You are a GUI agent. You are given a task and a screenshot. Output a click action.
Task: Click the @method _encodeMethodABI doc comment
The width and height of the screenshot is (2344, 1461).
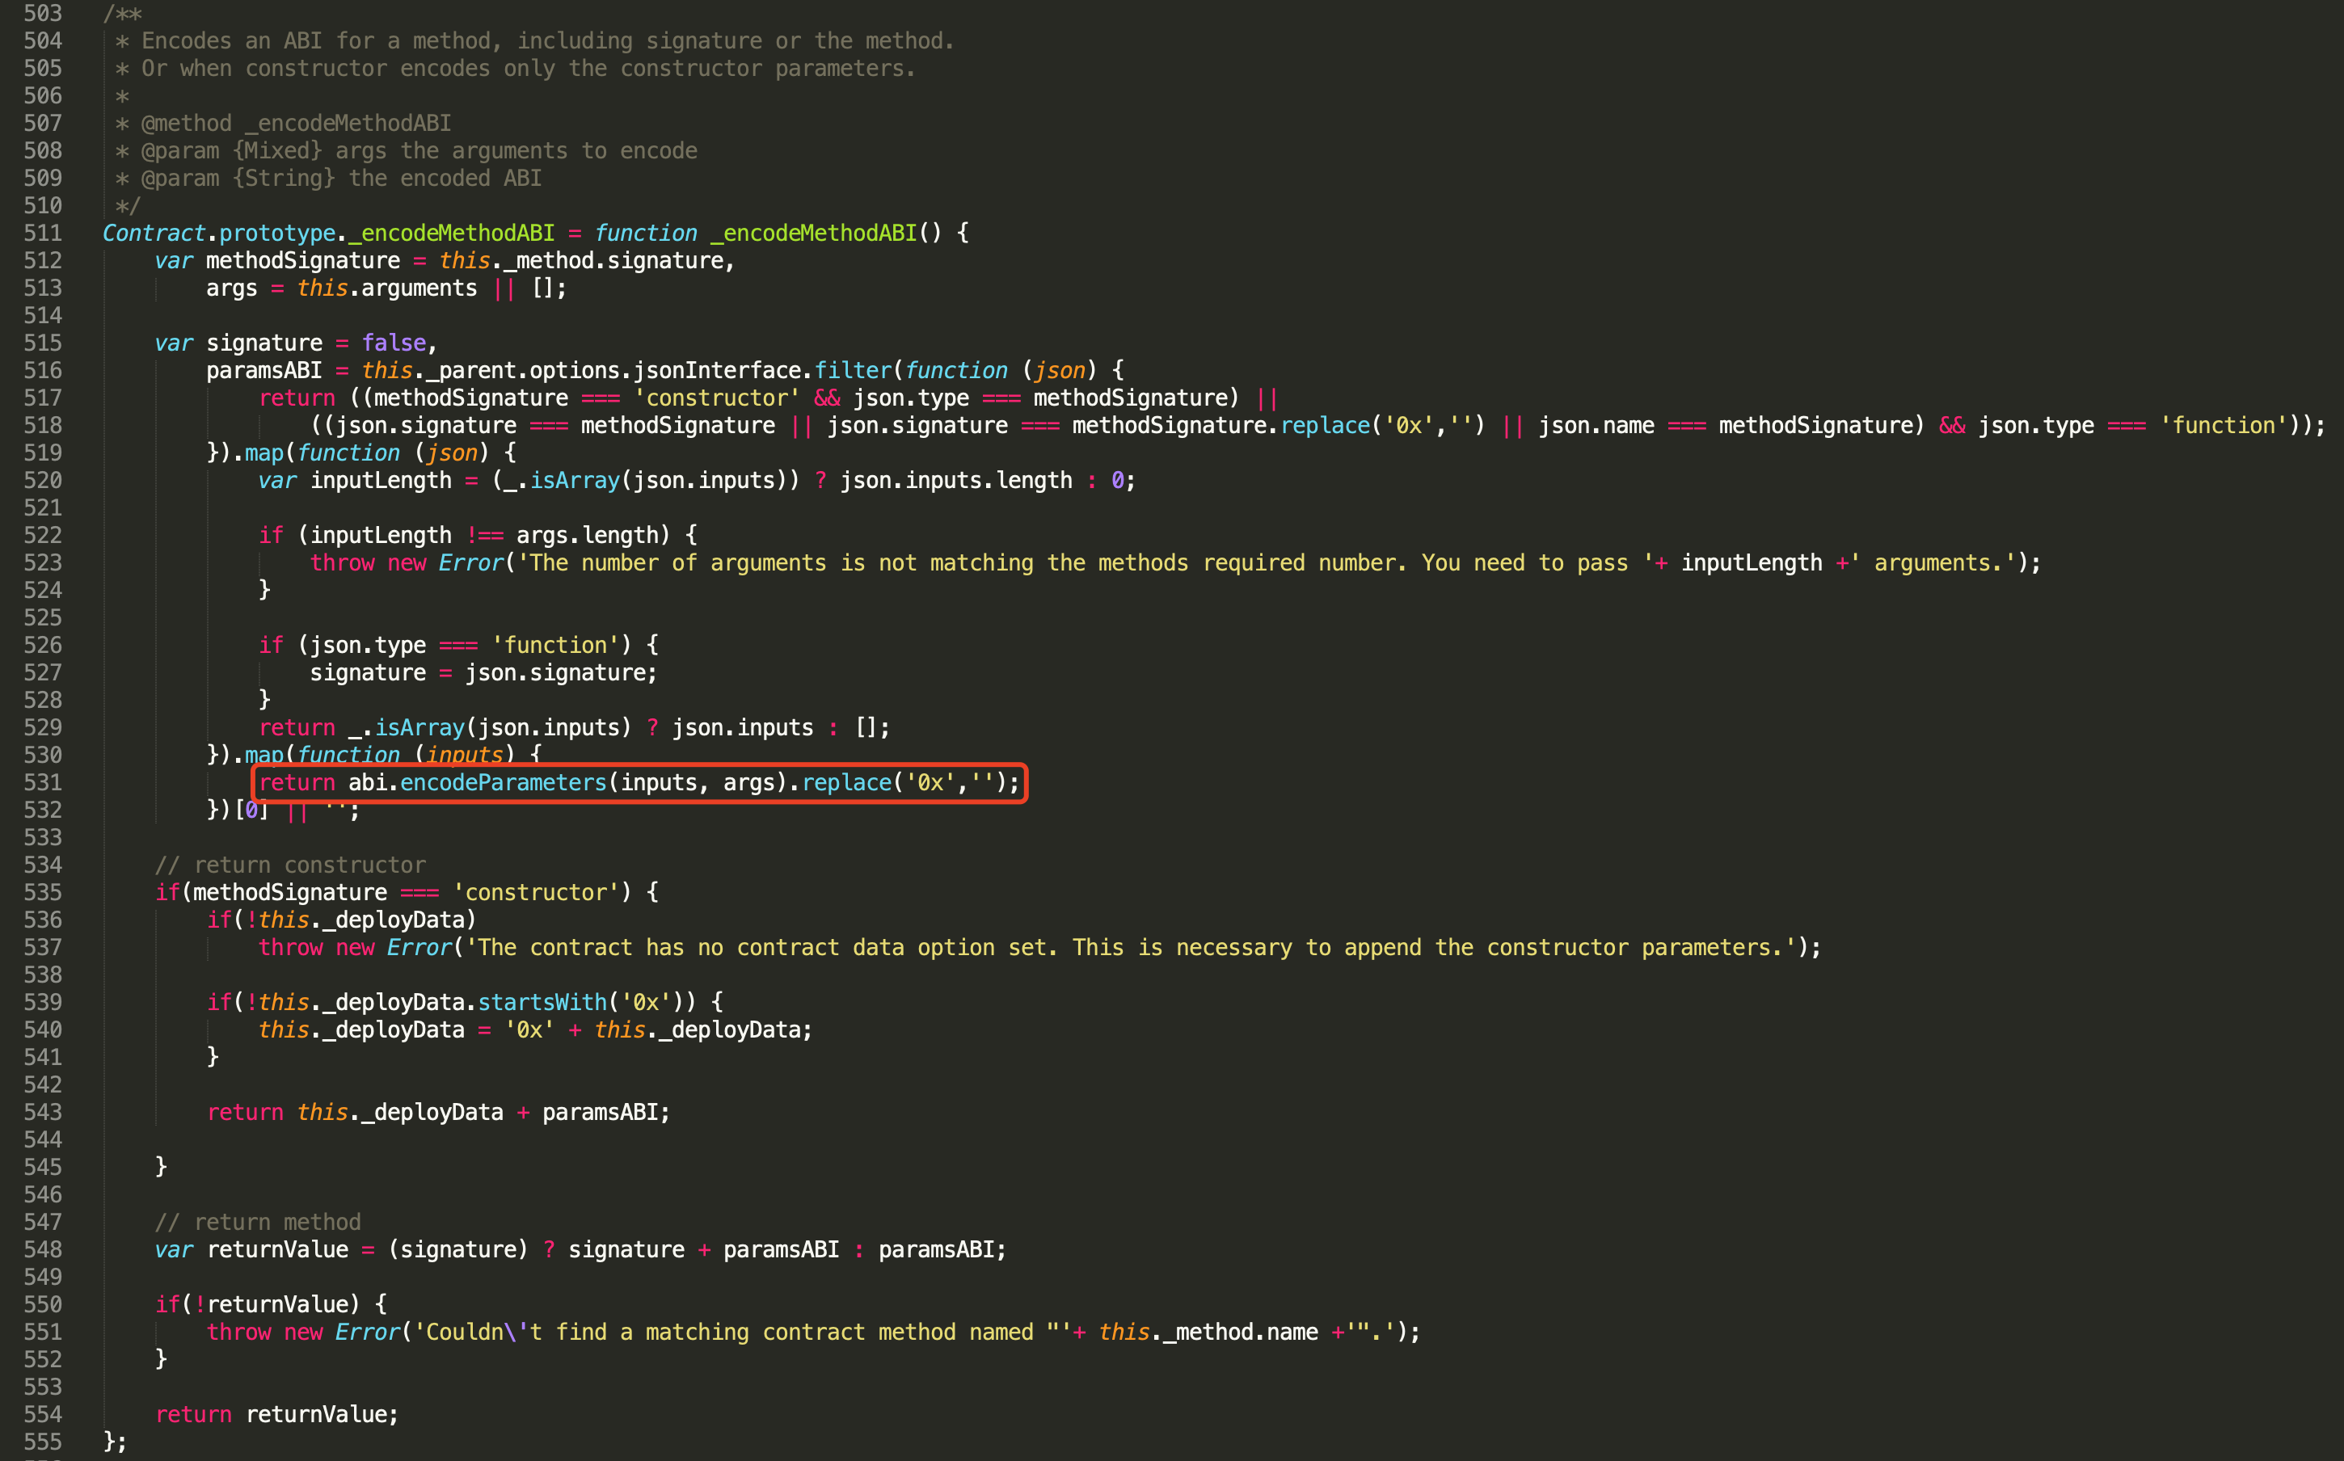(x=296, y=124)
